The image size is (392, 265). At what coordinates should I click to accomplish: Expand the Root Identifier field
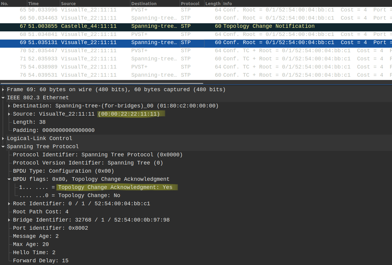[x=9, y=204]
